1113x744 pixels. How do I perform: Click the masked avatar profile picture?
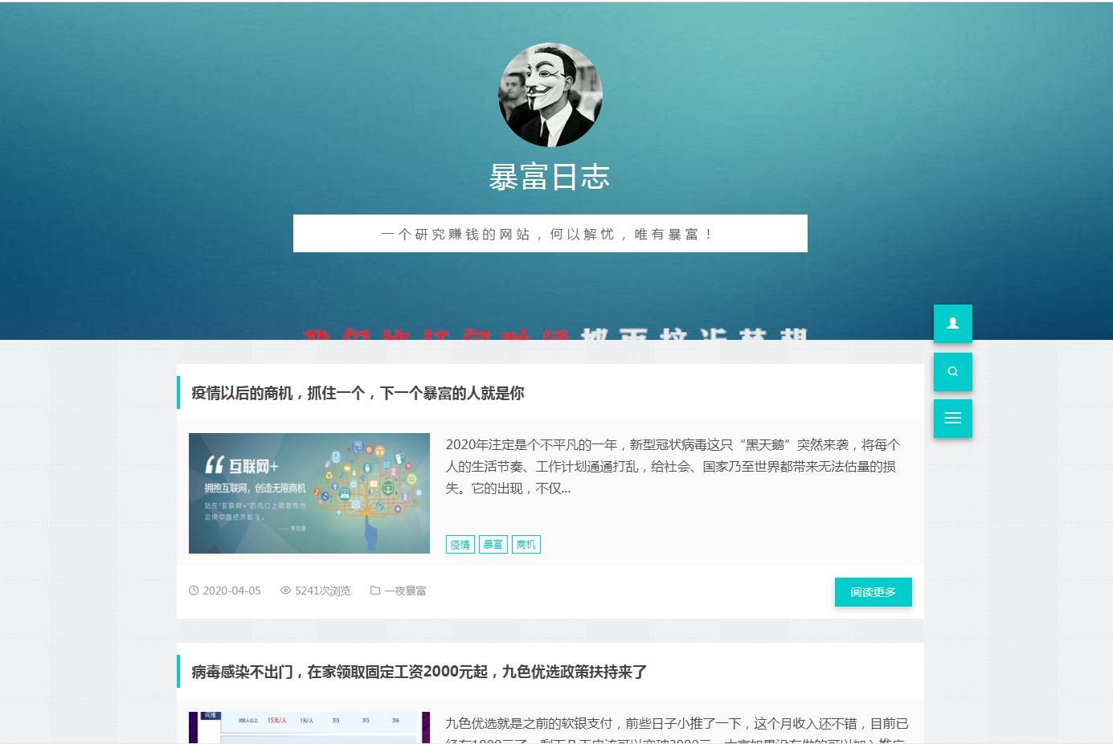pos(550,95)
